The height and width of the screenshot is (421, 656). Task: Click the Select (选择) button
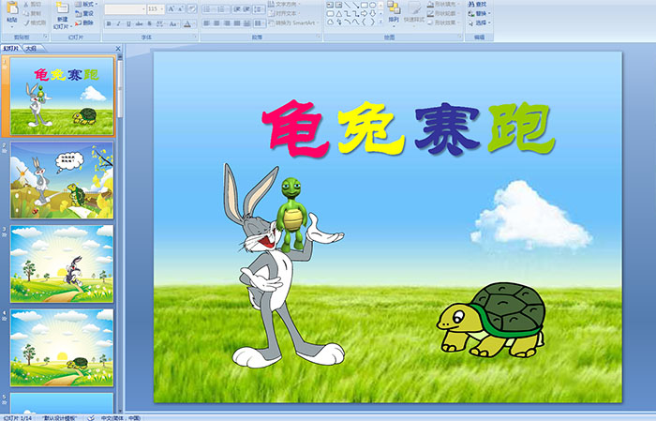[x=479, y=23]
